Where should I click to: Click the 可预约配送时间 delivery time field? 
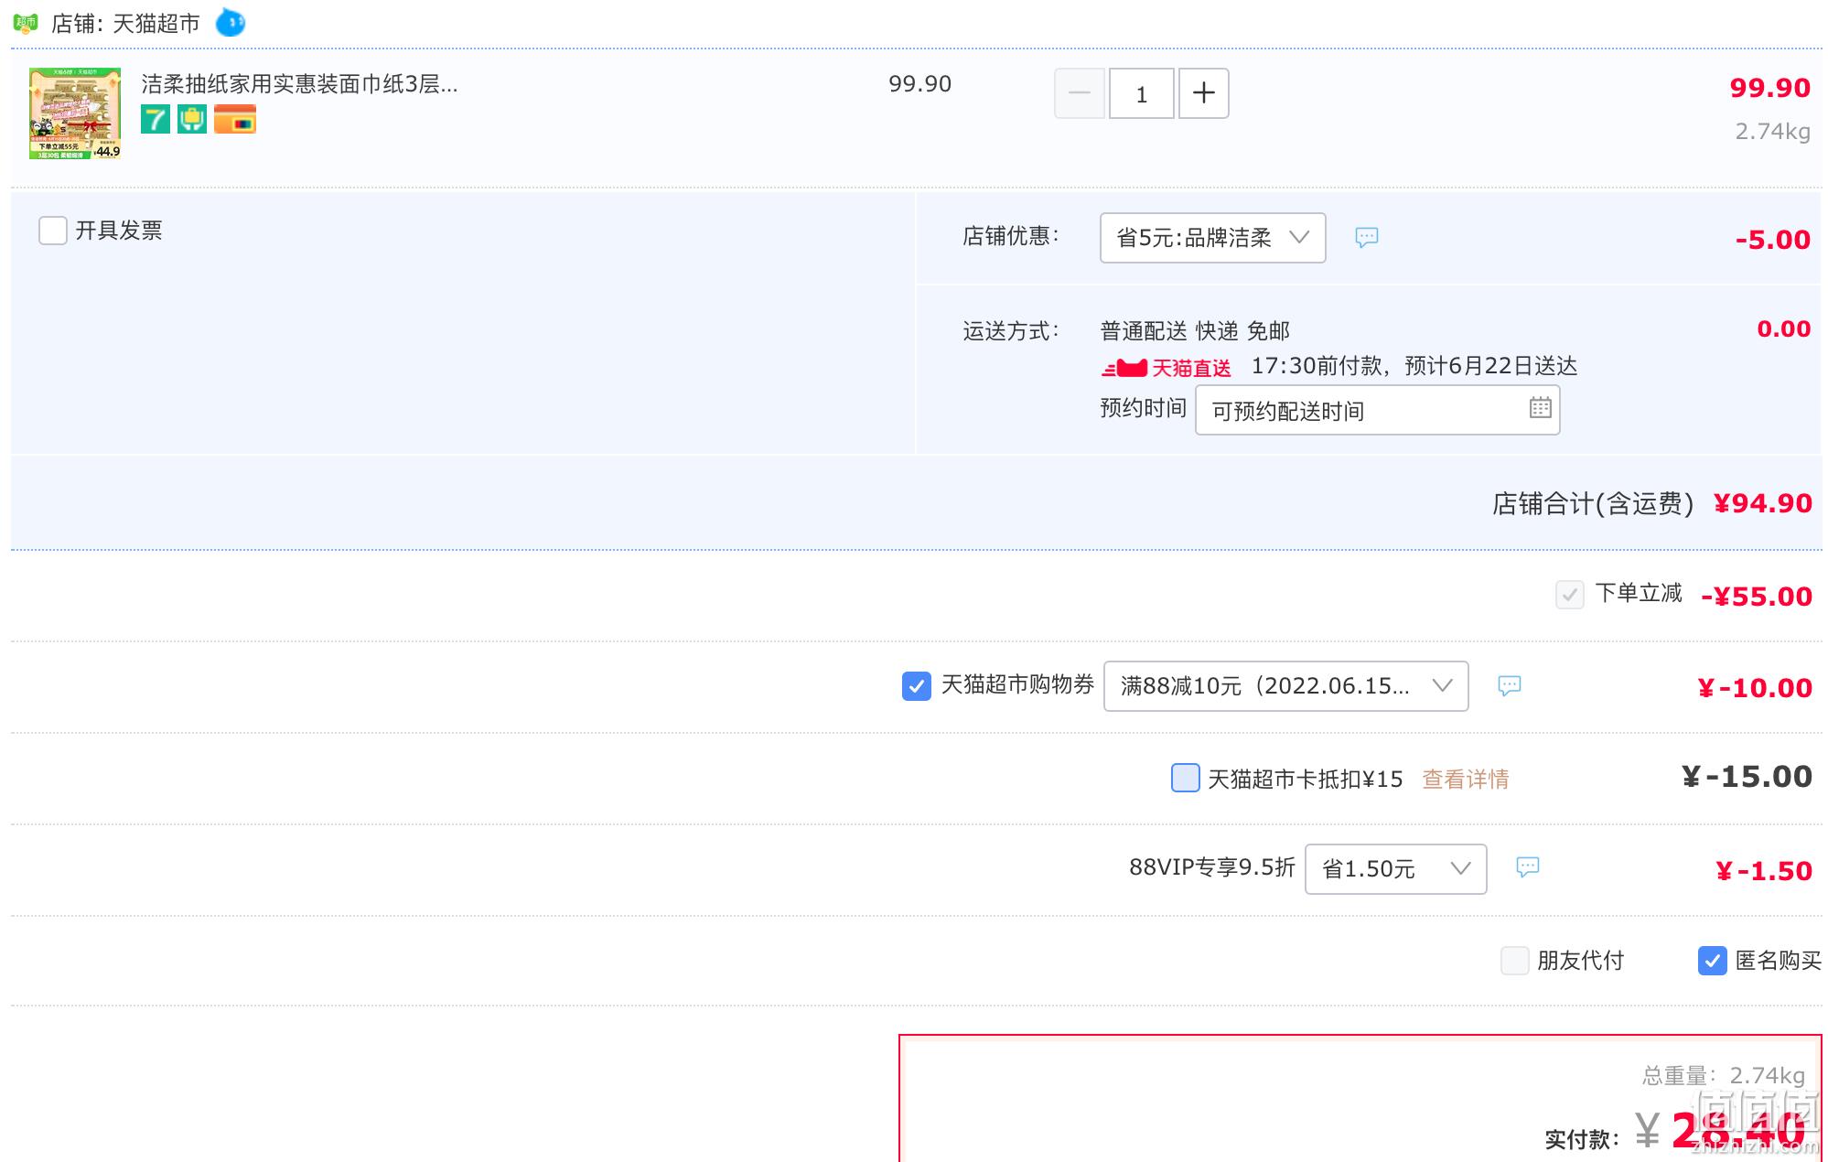click(x=1378, y=410)
